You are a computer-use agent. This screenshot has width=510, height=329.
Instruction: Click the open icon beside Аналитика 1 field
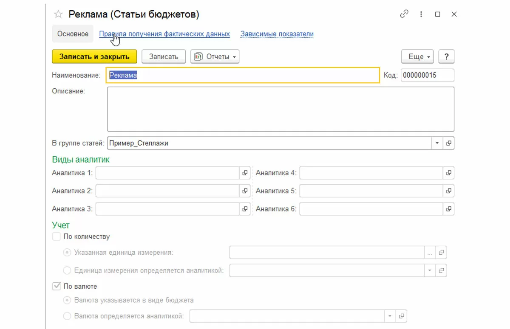click(245, 173)
